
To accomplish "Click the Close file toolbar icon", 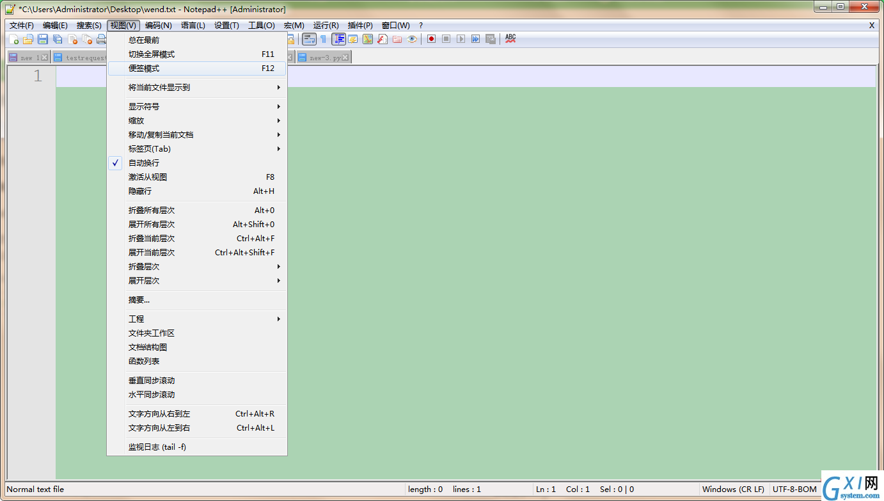I will (72, 39).
